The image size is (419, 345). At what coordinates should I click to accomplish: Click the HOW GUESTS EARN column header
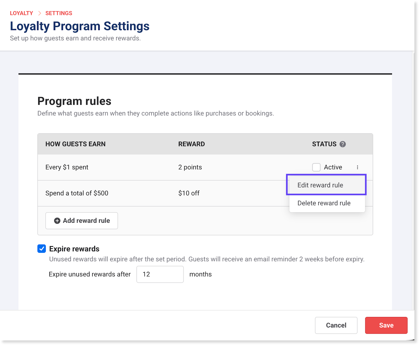click(x=75, y=144)
